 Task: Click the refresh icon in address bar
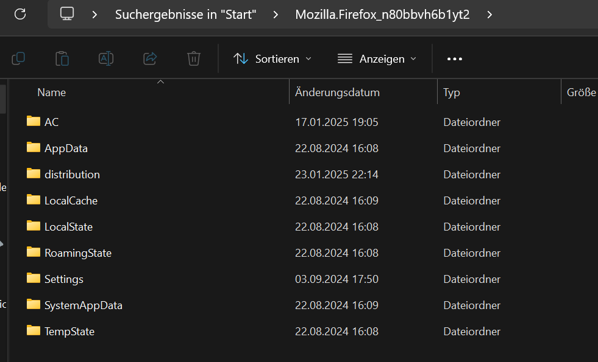pyautogui.click(x=20, y=14)
